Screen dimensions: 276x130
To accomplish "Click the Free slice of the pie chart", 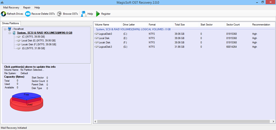I will click(26, 95).
